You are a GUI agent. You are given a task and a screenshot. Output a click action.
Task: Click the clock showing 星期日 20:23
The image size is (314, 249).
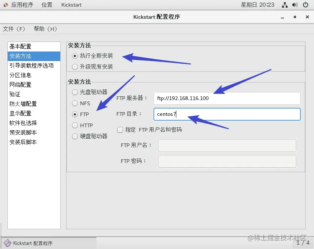[x=257, y=5]
